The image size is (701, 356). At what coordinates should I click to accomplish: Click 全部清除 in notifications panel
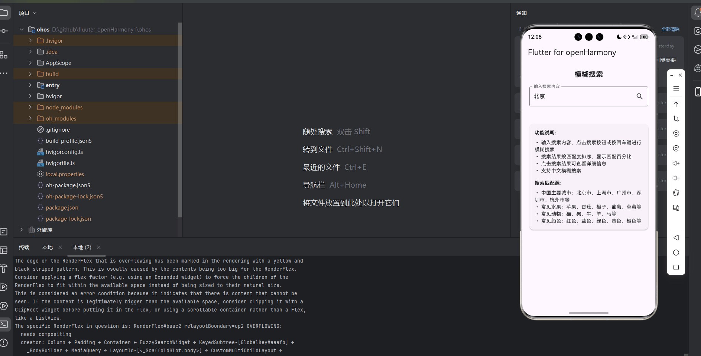(671, 29)
